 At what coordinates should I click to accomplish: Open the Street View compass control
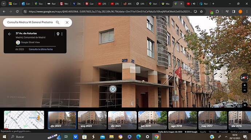point(244,77)
